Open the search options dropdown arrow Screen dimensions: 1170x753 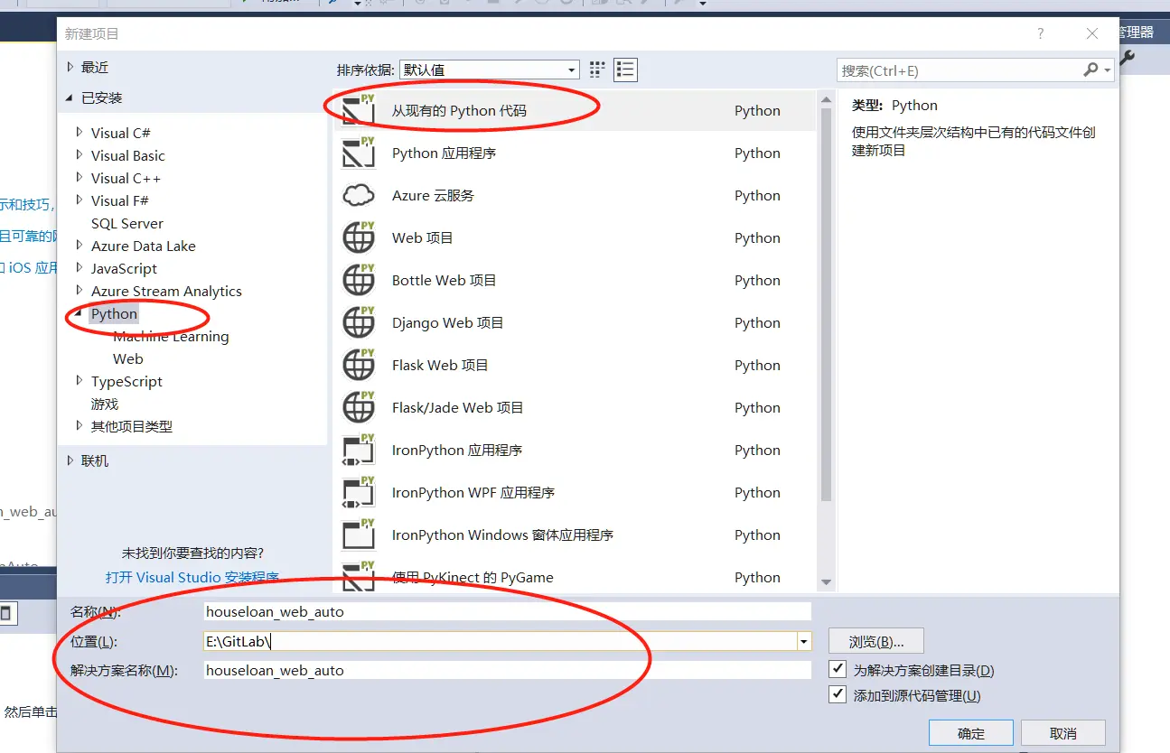pos(1107,70)
